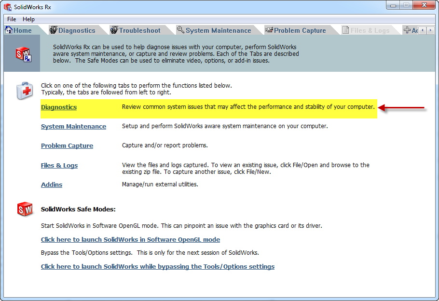Launch SolidWorks in Software OpenGL mode link
Screen dimensions: 439x301
tap(130, 239)
